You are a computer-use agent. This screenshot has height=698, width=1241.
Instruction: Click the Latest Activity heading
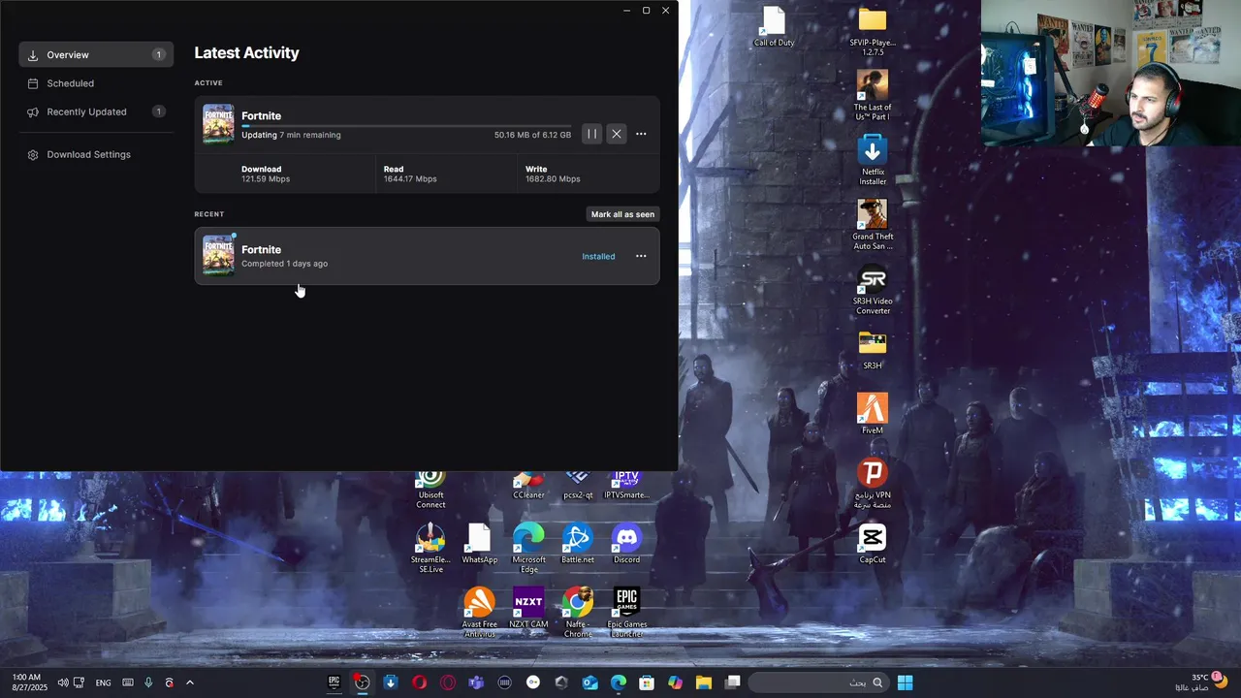pyautogui.click(x=246, y=53)
